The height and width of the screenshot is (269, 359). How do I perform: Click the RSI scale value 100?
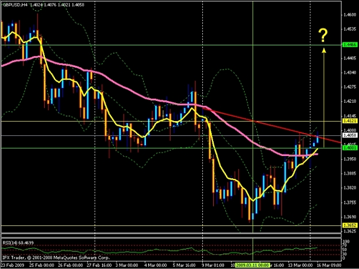tap(346, 241)
